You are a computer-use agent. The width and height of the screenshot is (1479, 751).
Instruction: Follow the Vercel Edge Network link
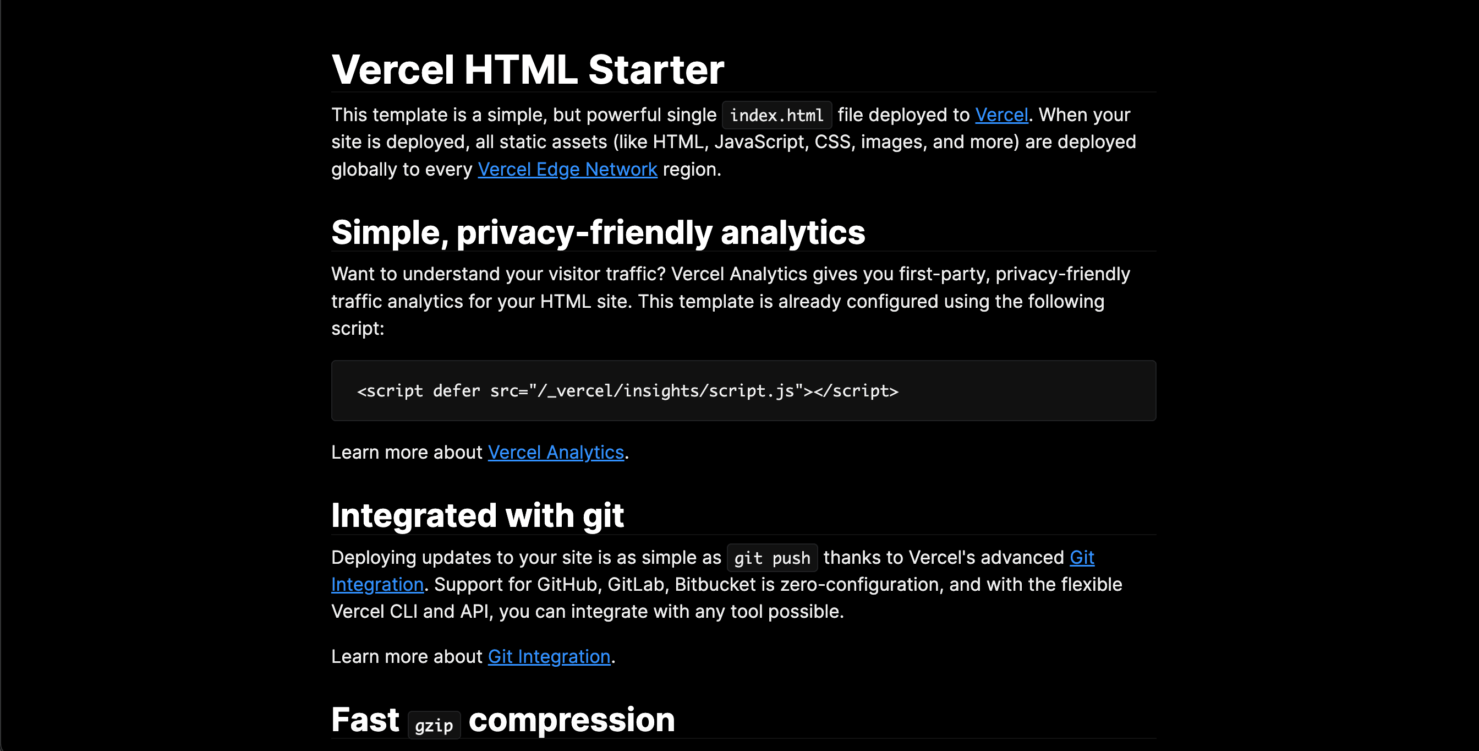click(x=567, y=170)
